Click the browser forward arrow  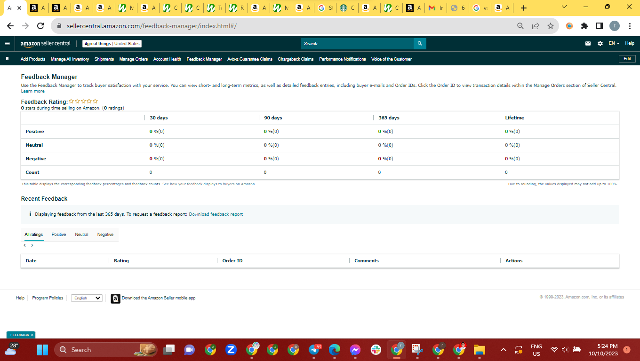click(25, 26)
